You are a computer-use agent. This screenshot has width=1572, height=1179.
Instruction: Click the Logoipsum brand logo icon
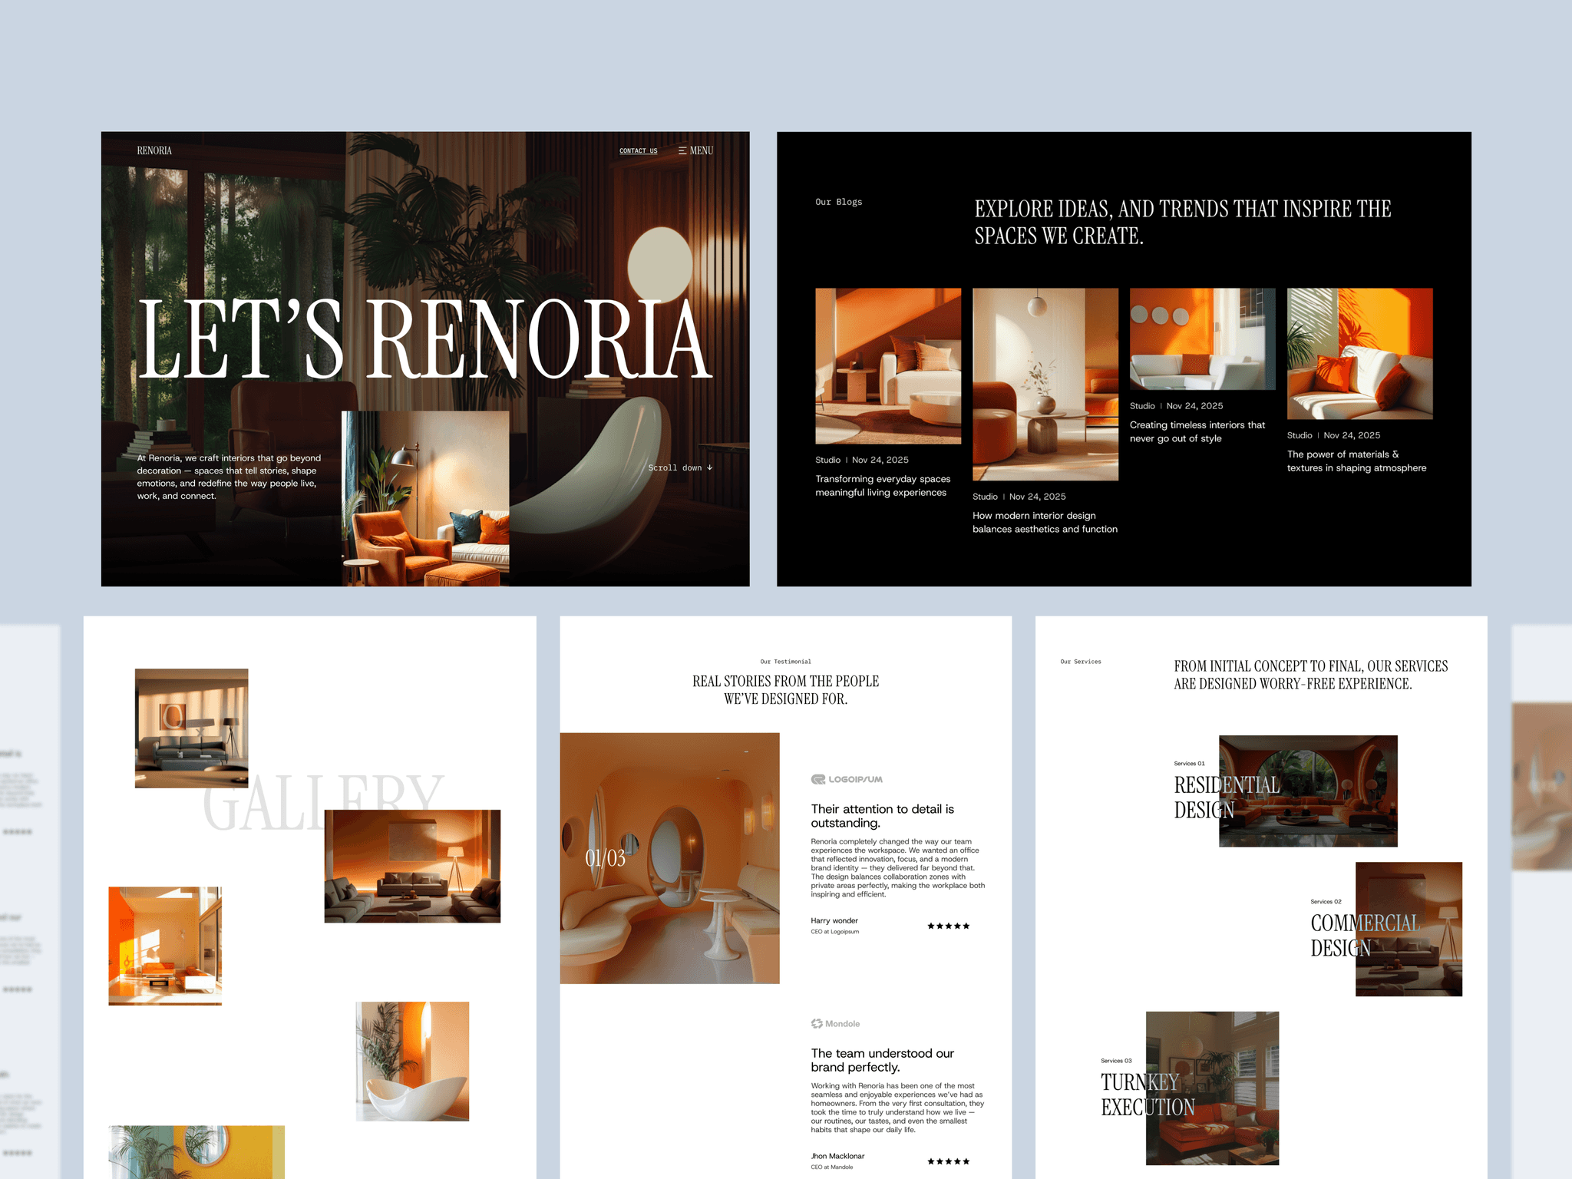817,779
